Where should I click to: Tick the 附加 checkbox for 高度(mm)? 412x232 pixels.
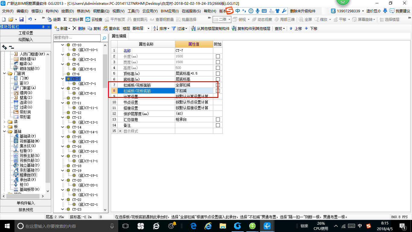tap(218, 68)
